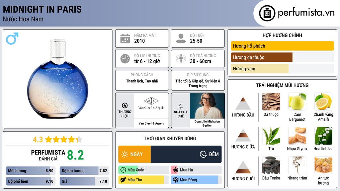Click the sillage person icon beside Độ toả hương
The width and height of the screenshot is (340, 191).
[181, 59]
